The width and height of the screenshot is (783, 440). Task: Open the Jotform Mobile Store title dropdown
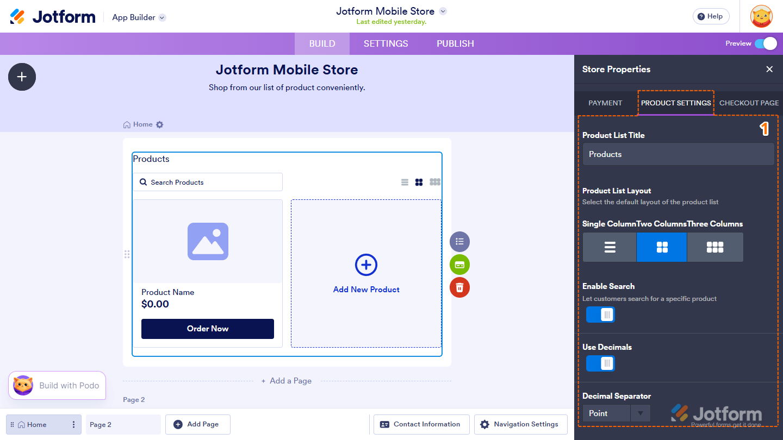[442, 11]
